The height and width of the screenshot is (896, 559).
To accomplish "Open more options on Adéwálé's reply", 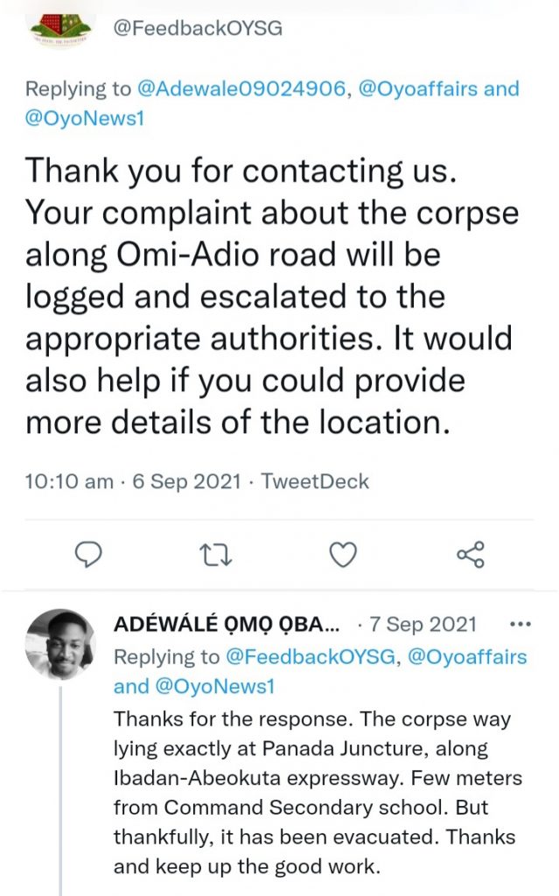I will [x=519, y=625].
